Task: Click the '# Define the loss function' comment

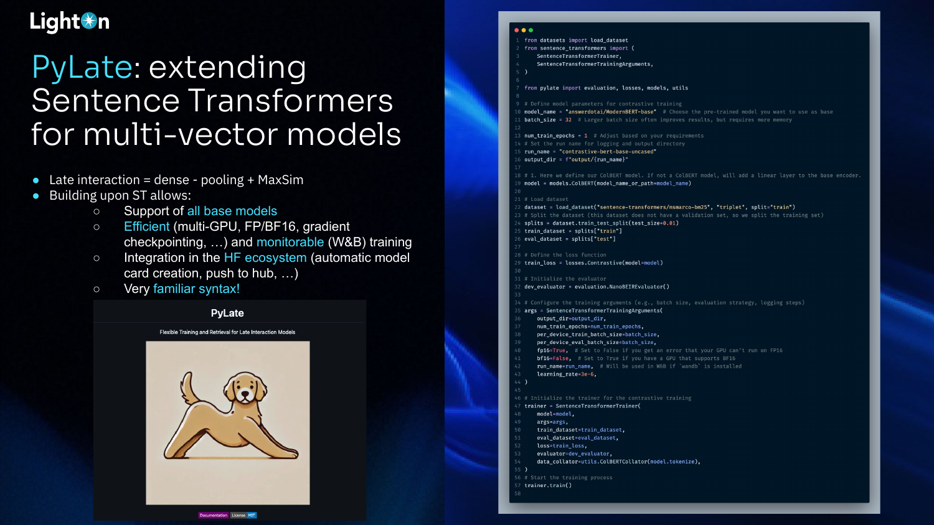Action: point(565,255)
